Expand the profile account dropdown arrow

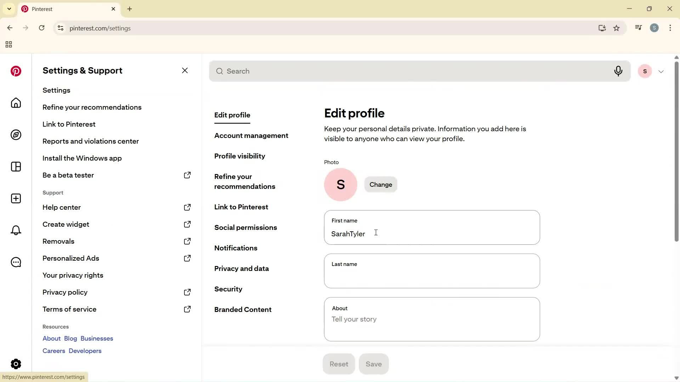click(661, 71)
